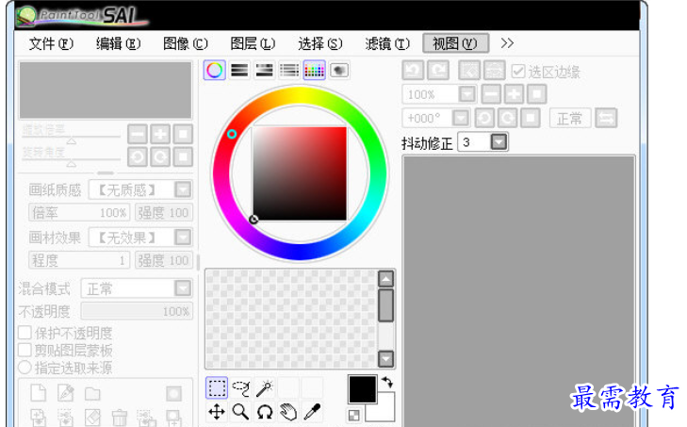This screenshot has height=427, width=687.
Task: Select the move tool
Action: [217, 412]
